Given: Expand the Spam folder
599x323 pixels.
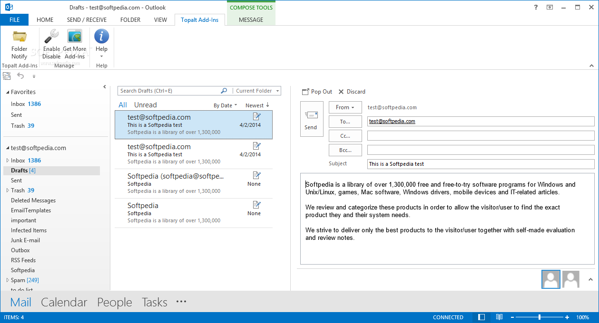Looking at the screenshot, I should coord(8,280).
